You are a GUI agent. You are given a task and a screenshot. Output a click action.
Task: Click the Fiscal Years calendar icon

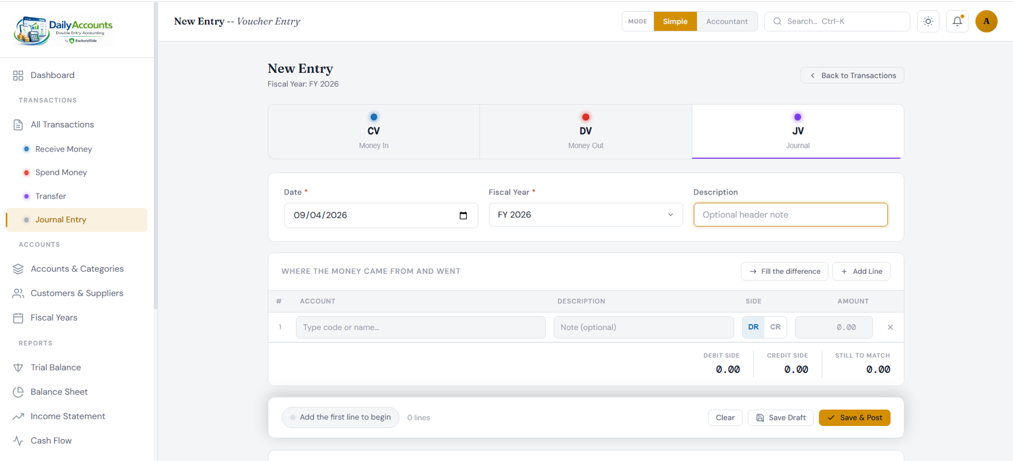tap(18, 318)
